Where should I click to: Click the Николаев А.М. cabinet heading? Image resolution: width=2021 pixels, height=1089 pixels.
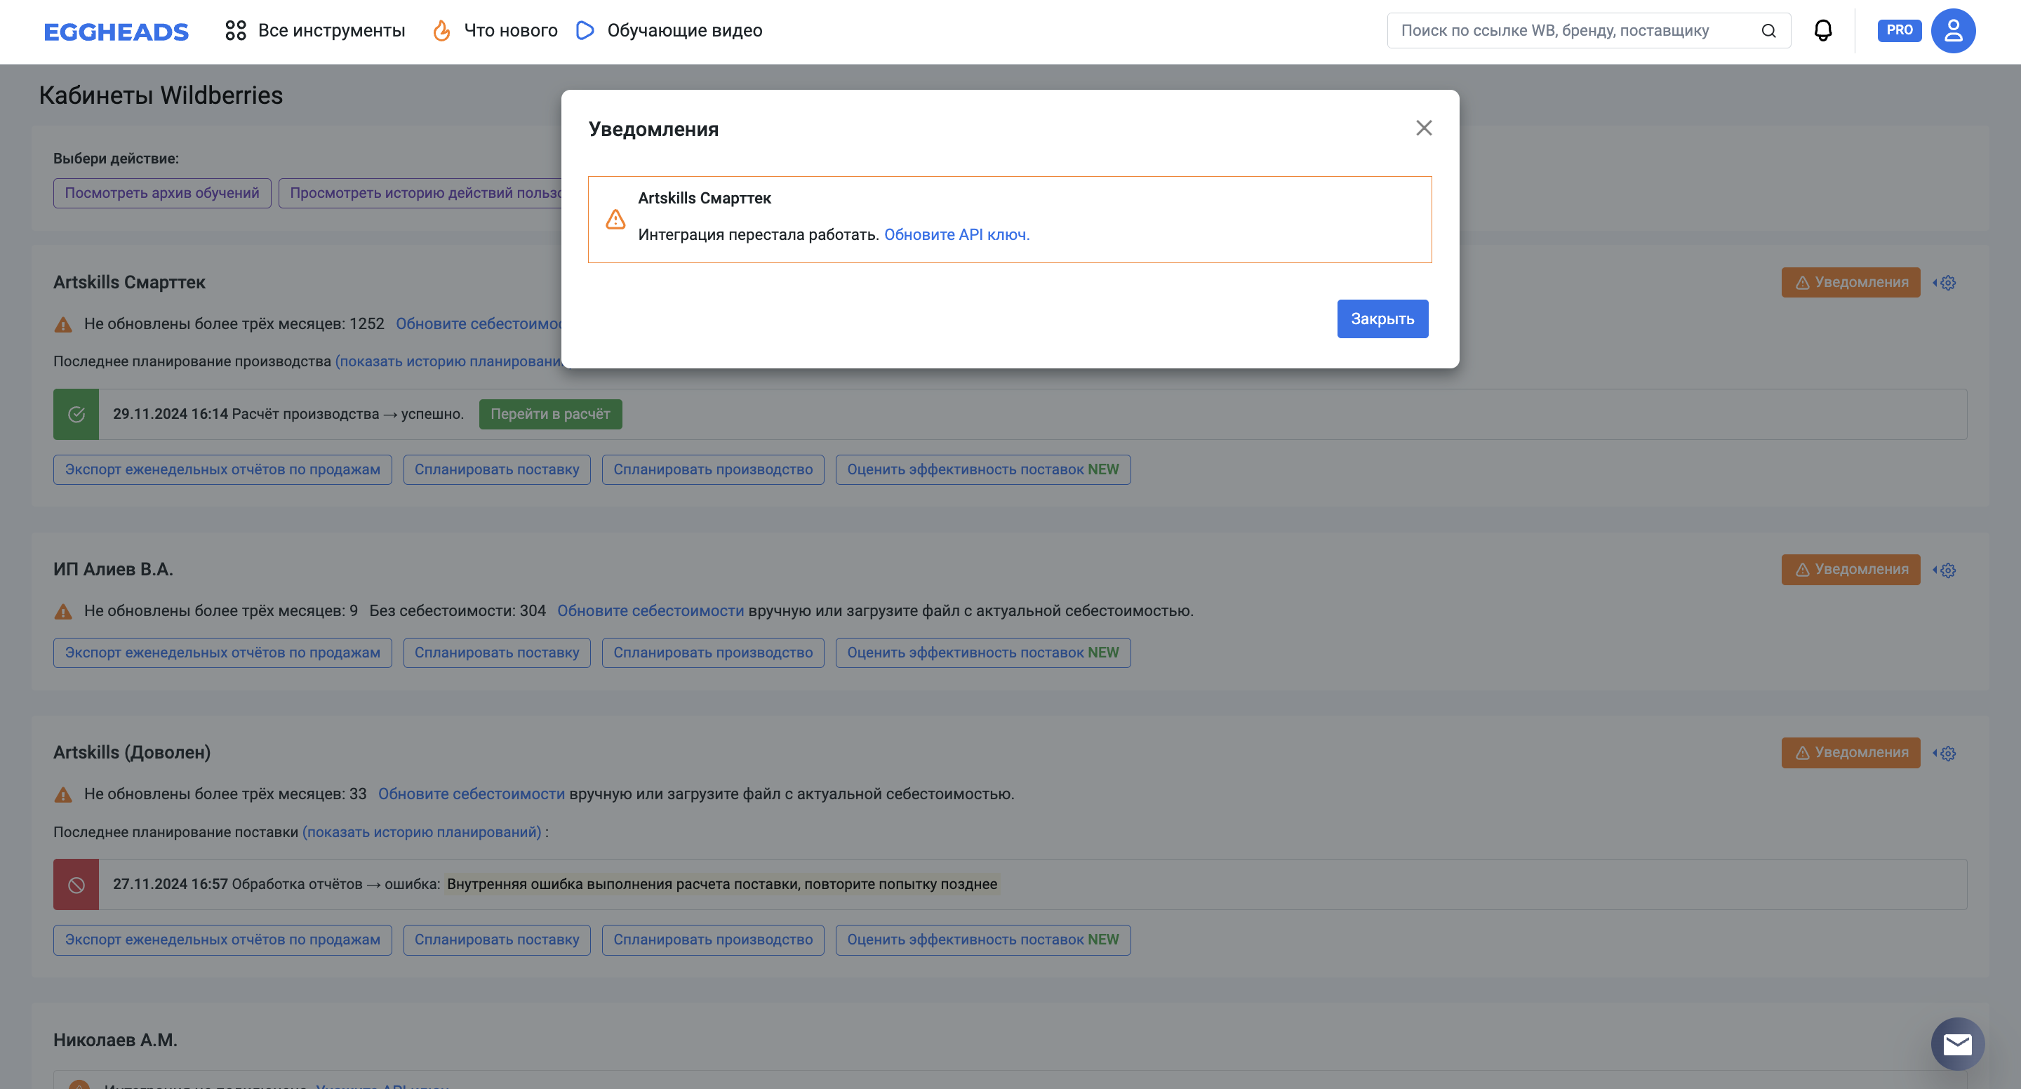115,1040
